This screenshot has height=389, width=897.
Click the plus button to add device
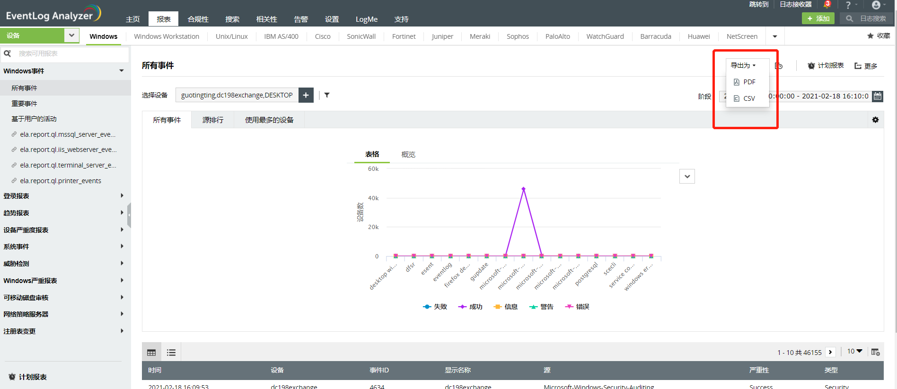pos(306,95)
